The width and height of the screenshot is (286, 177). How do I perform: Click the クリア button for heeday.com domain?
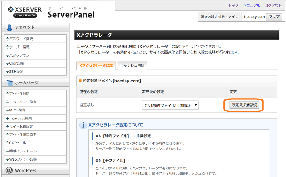coord(274,17)
